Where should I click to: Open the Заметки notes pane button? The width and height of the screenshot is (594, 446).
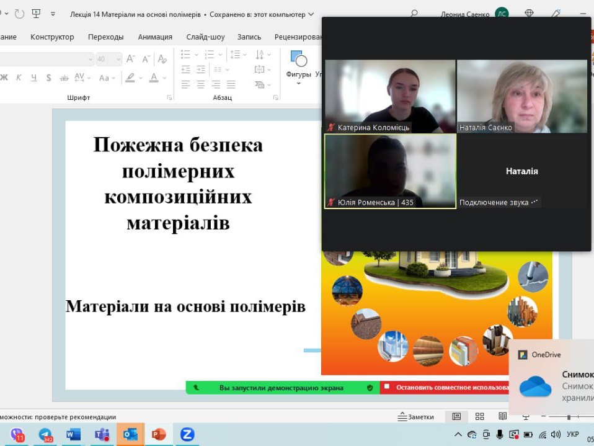pos(415,417)
